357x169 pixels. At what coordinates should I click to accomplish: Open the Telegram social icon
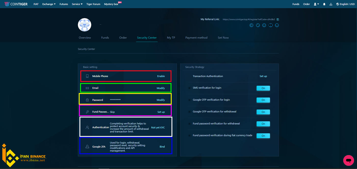pyautogui.click(x=251, y=25)
